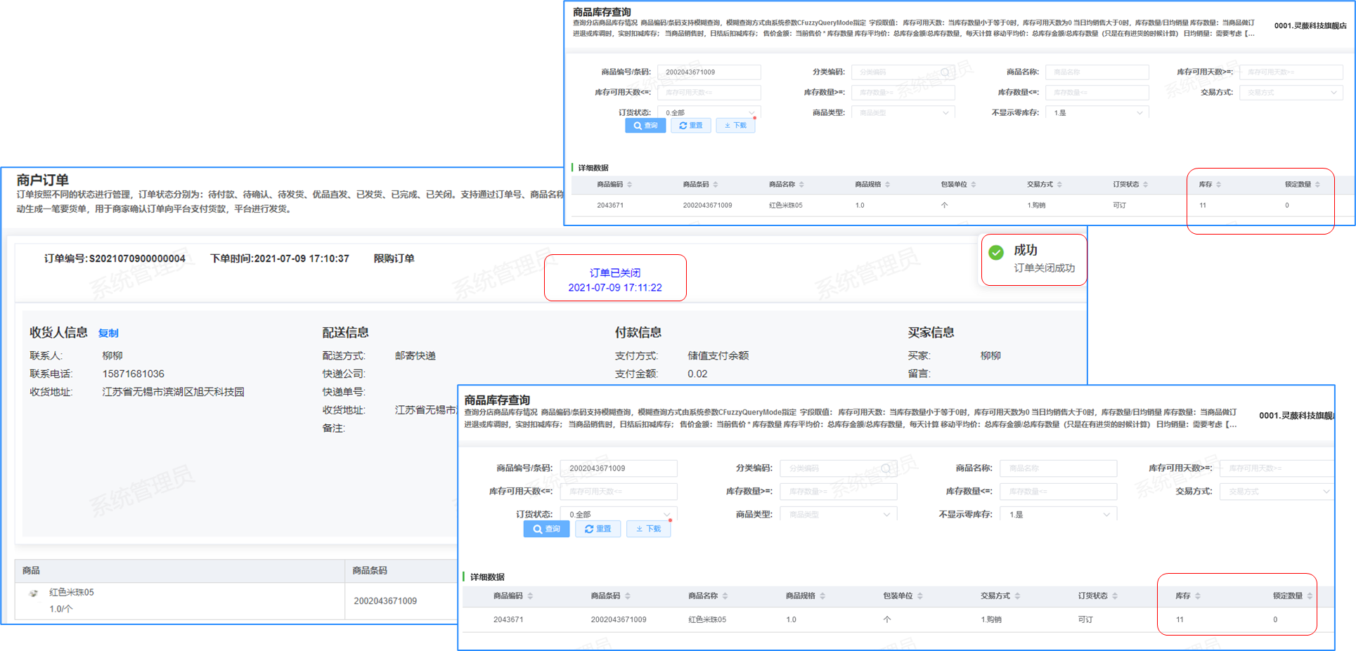Click 分类编码 search icon in lower inventory window
This screenshot has height=651, width=1356.
tap(886, 468)
